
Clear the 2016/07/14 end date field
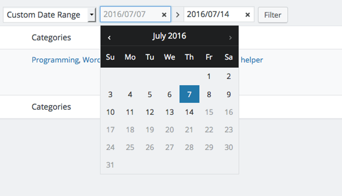247,14
